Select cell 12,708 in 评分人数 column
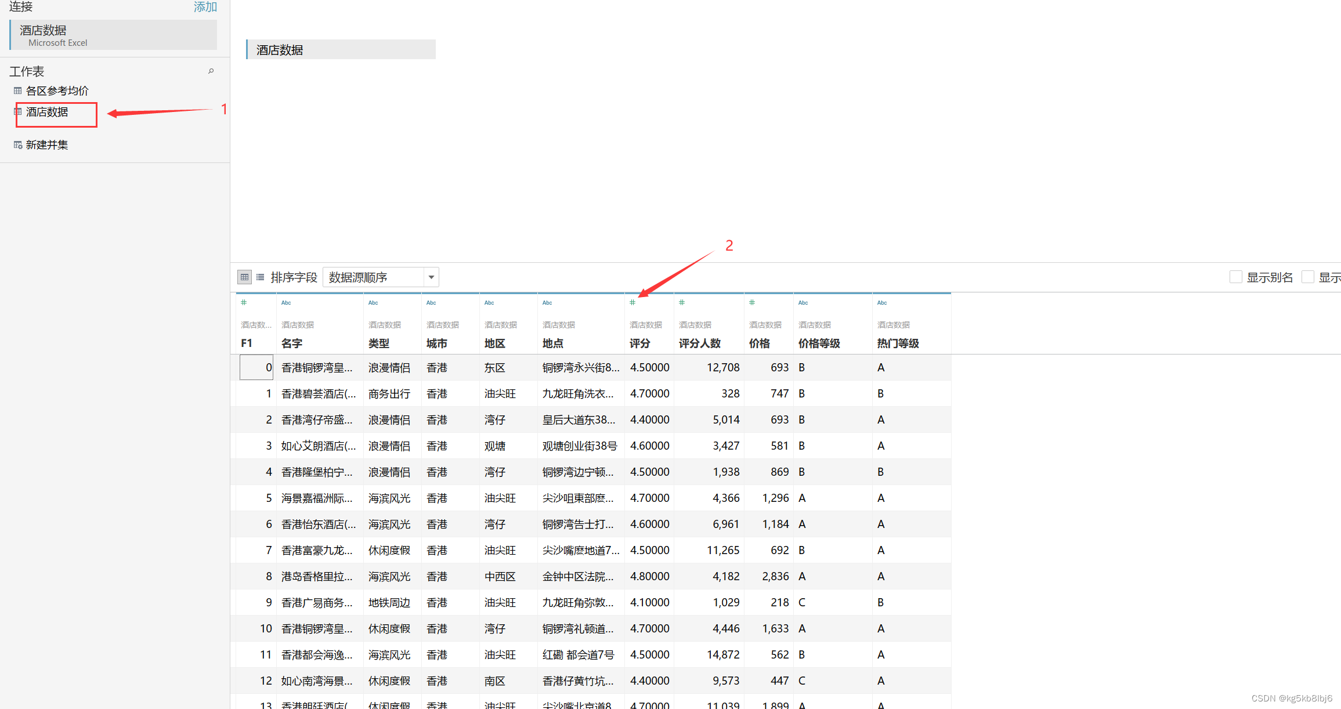1341x709 pixels. [x=709, y=367]
